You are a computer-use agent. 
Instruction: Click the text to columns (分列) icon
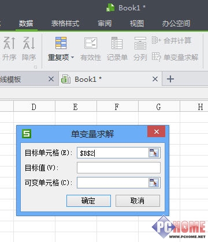pyautogui.click(x=140, y=43)
